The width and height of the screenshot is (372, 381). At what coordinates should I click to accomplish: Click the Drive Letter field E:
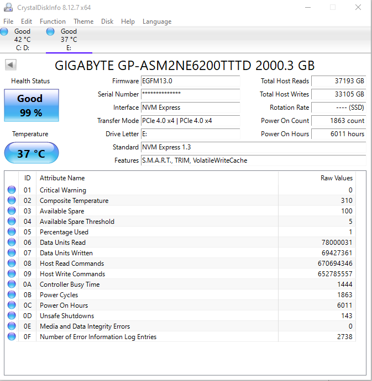(x=191, y=134)
